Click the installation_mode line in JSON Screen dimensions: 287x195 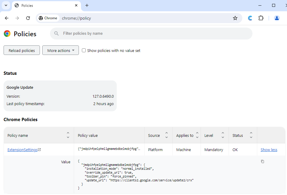(119, 169)
